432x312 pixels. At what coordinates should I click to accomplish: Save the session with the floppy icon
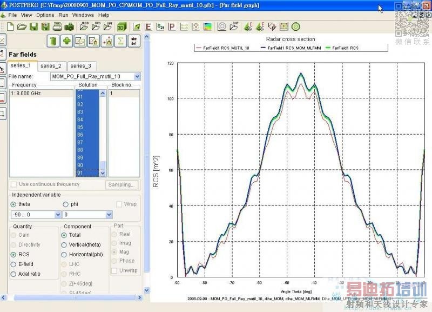[x=33, y=26]
